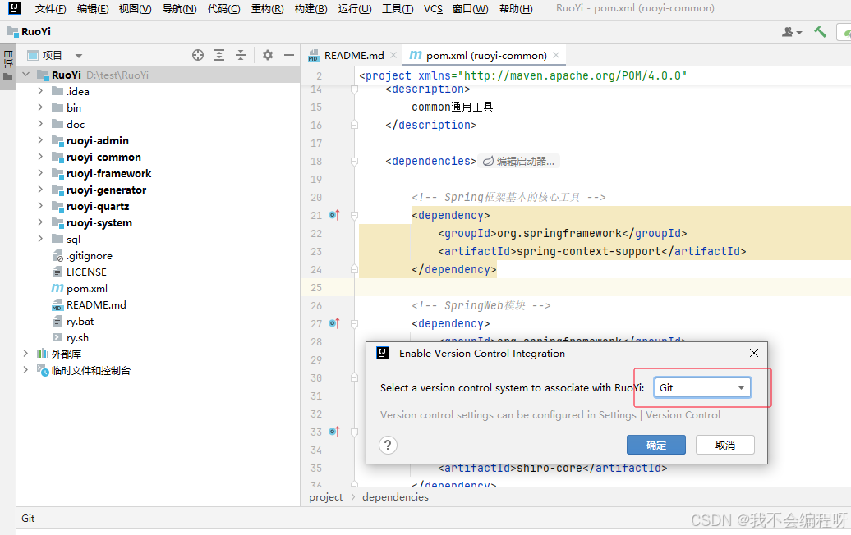The height and width of the screenshot is (535, 851).
Task: Click fold marker at description line 14
Action: pyautogui.click(x=354, y=89)
